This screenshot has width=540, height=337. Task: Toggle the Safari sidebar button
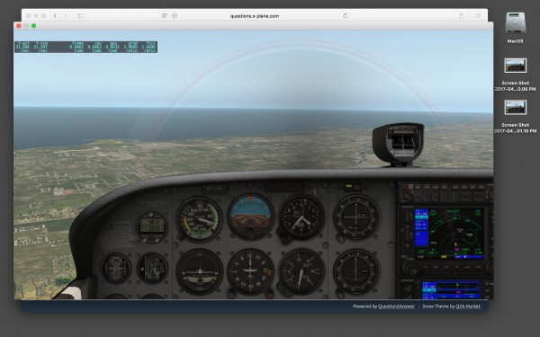80,16
